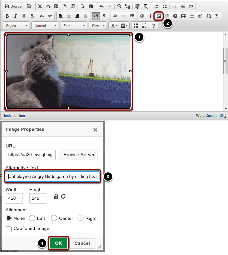Toggle left-to-right text direction
Screen dimensions: 228x255
coord(96,16)
